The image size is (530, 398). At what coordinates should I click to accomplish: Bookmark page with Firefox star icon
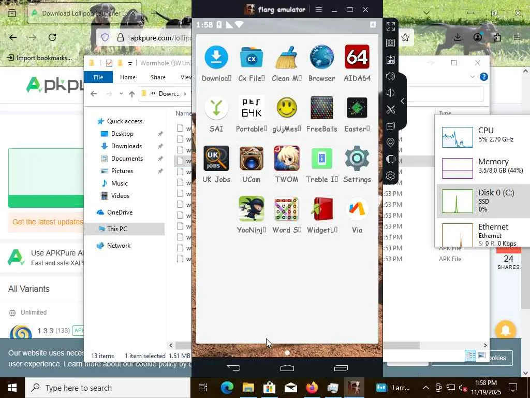coord(405,37)
